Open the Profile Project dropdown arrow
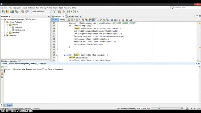Screen dimensions: 201x113 point(78,12)
